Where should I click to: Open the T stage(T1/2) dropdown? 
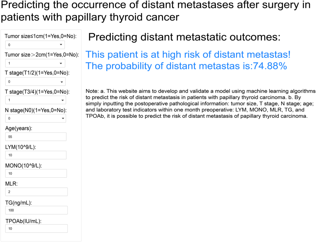click(x=35, y=82)
